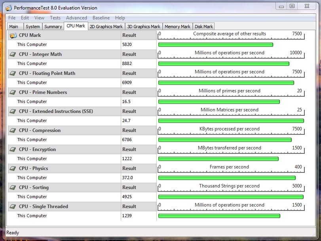Click the CPU Physics chip icon
Screen dimensions: 321x241
13,168
